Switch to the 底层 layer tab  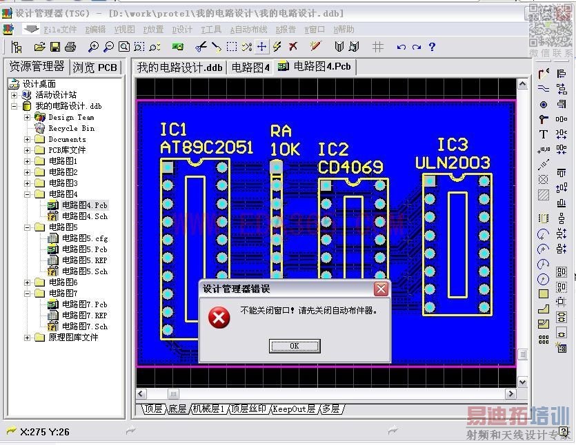[x=178, y=408]
